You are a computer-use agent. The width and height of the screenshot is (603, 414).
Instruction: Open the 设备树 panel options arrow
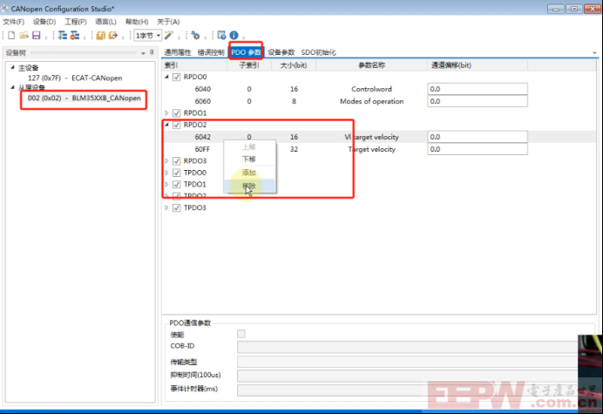coord(143,53)
